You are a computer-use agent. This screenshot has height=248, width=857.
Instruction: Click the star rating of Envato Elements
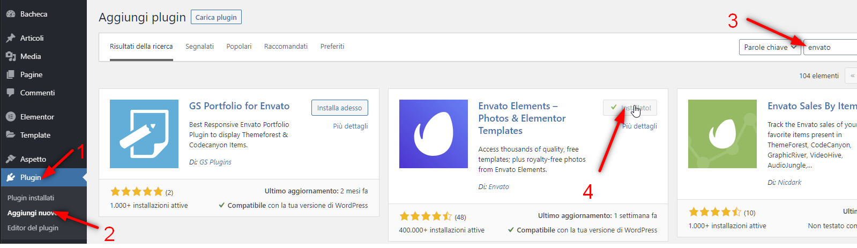pyautogui.click(x=426, y=216)
